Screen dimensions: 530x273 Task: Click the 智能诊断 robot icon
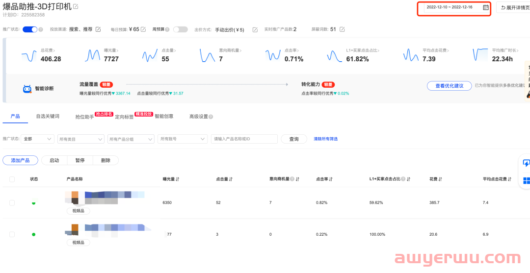(27, 89)
